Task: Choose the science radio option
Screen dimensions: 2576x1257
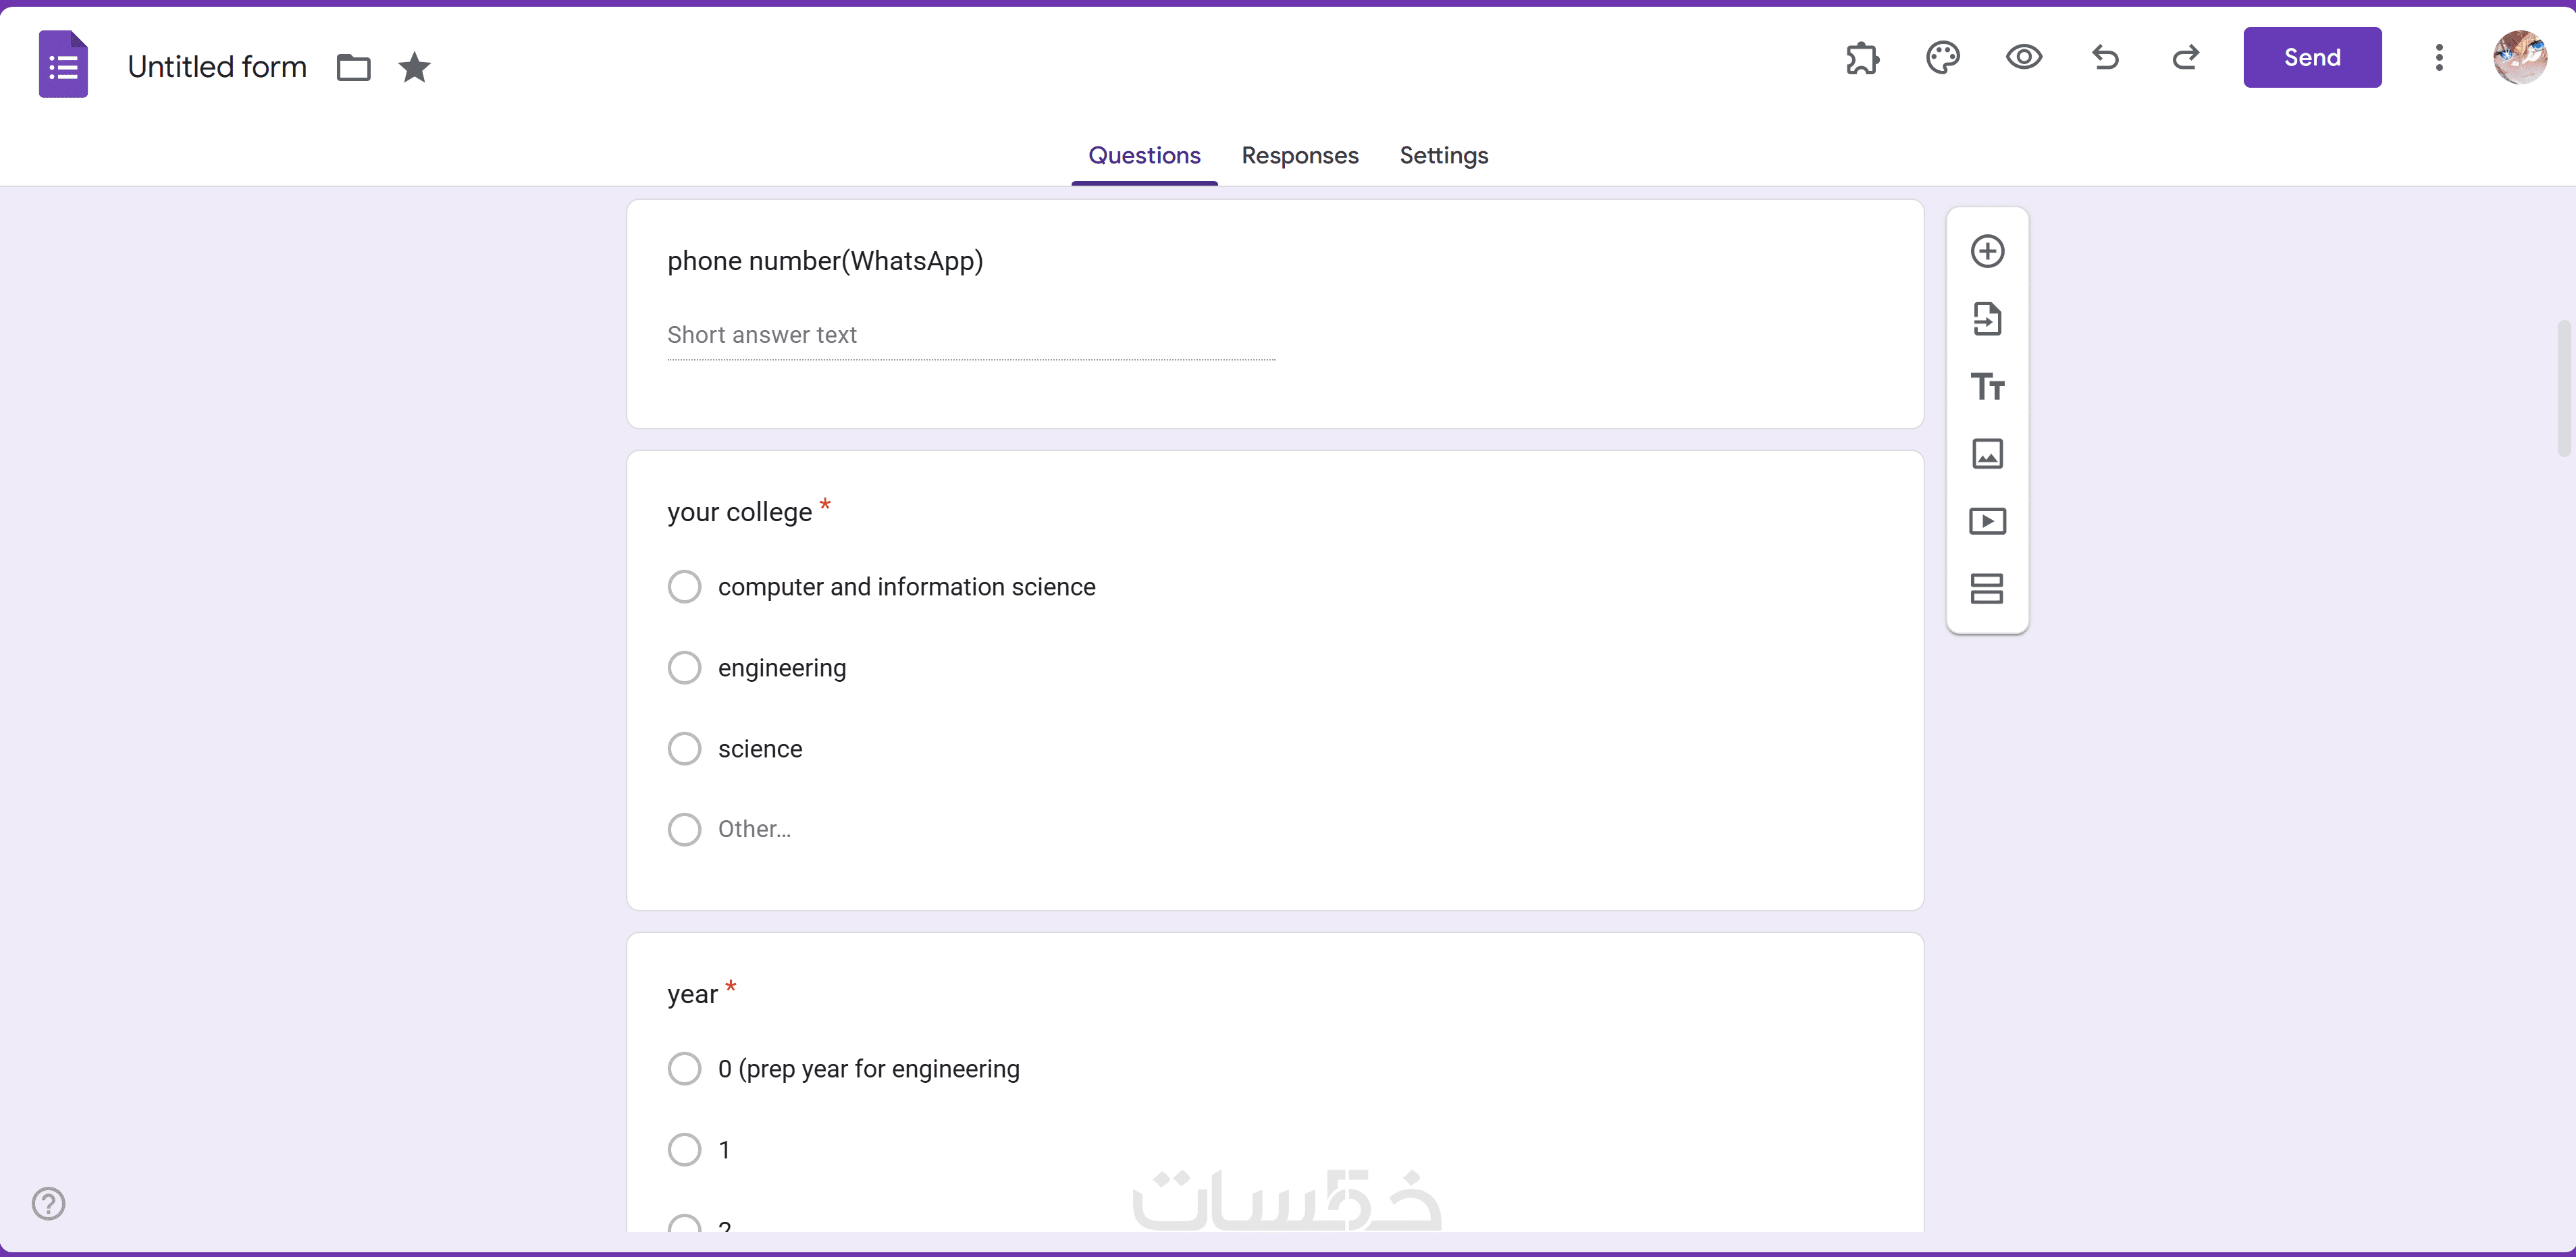Action: pos(685,749)
